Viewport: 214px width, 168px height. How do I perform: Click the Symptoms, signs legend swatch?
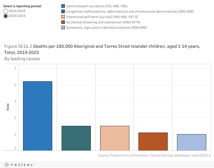pos(63,27)
